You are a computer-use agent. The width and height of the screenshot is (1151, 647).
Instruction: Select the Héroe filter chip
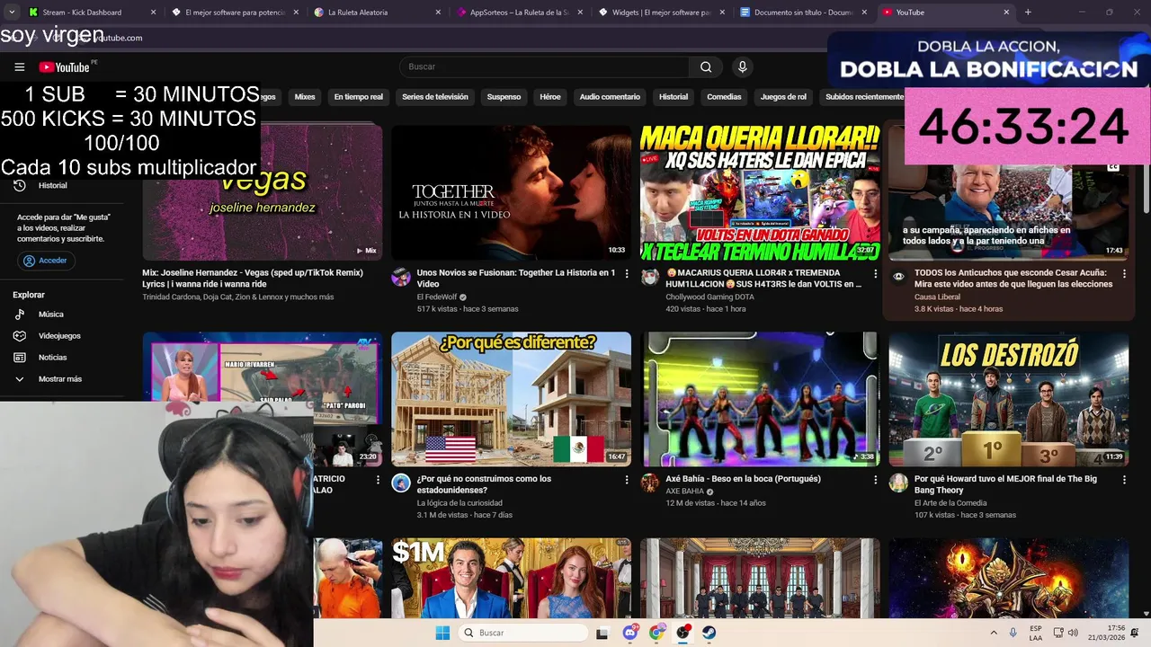(x=550, y=97)
